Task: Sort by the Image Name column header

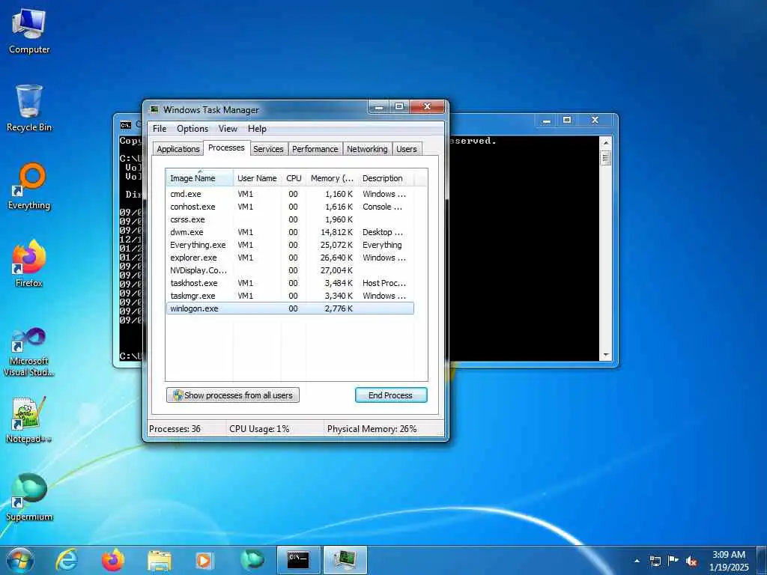Action: [x=199, y=178]
